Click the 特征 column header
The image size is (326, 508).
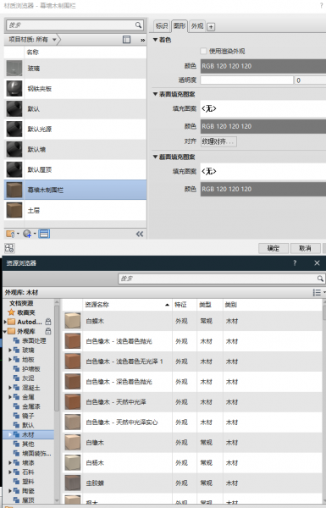(184, 305)
